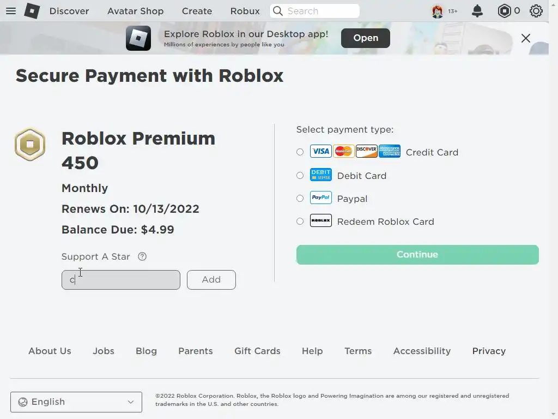
Task: Open the Robux menu
Action: (245, 11)
